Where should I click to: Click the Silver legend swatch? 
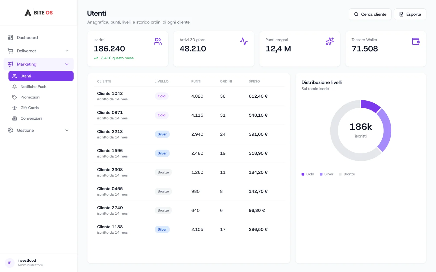[321, 174]
